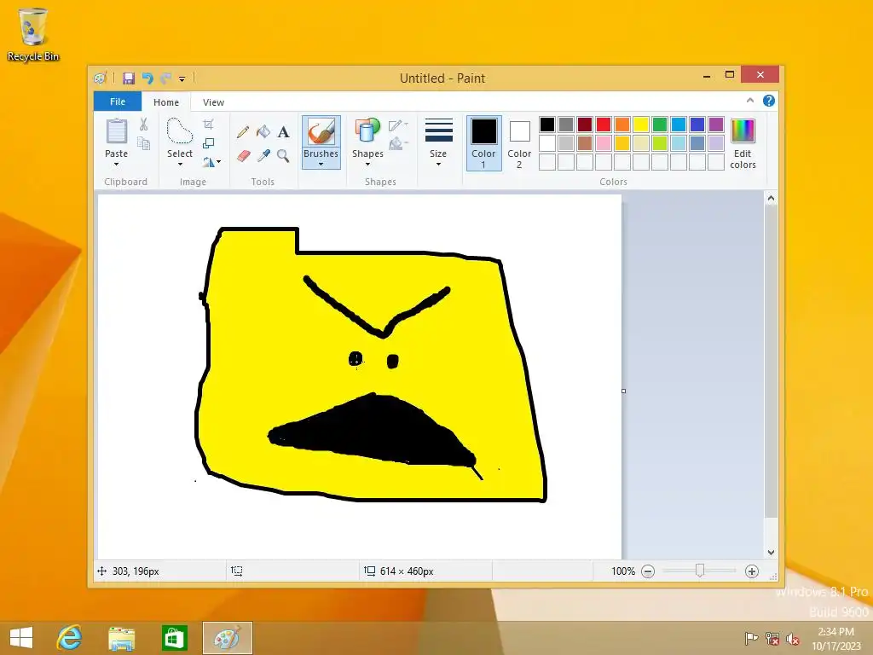Click the Undo arrow in quick access toolbar
The width and height of the screenshot is (873, 655).
click(147, 78)
